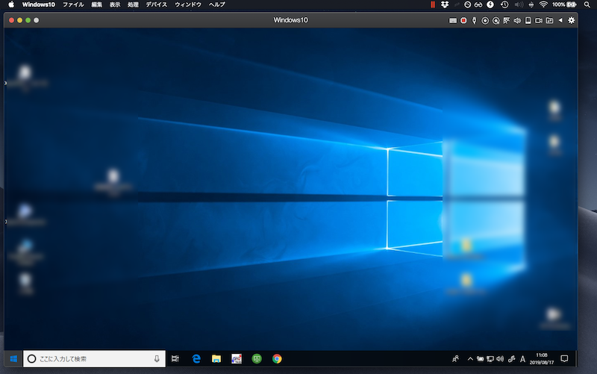Open Parallels configuration gear icon
The height and width of the screenshot is (374, 597).
tap(572, 20)
